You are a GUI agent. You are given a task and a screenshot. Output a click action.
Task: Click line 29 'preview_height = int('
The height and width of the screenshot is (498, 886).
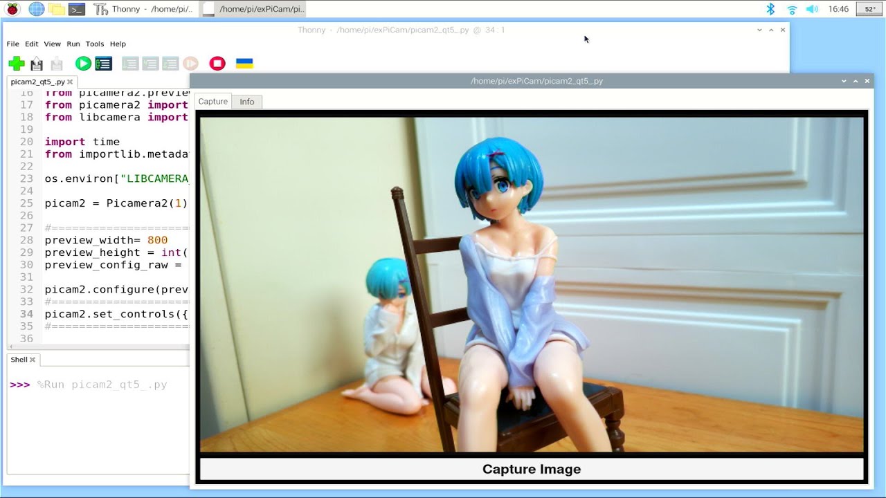pyautogui.click(x=117, y=252)
